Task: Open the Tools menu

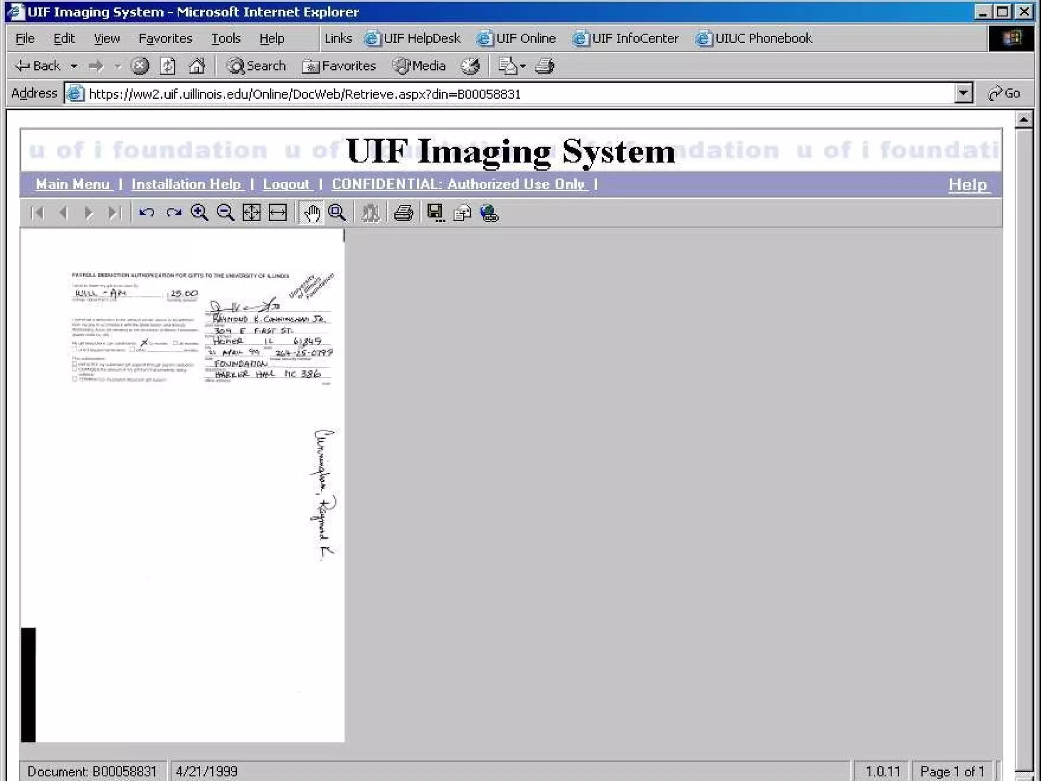Action: tap(226, 39)
